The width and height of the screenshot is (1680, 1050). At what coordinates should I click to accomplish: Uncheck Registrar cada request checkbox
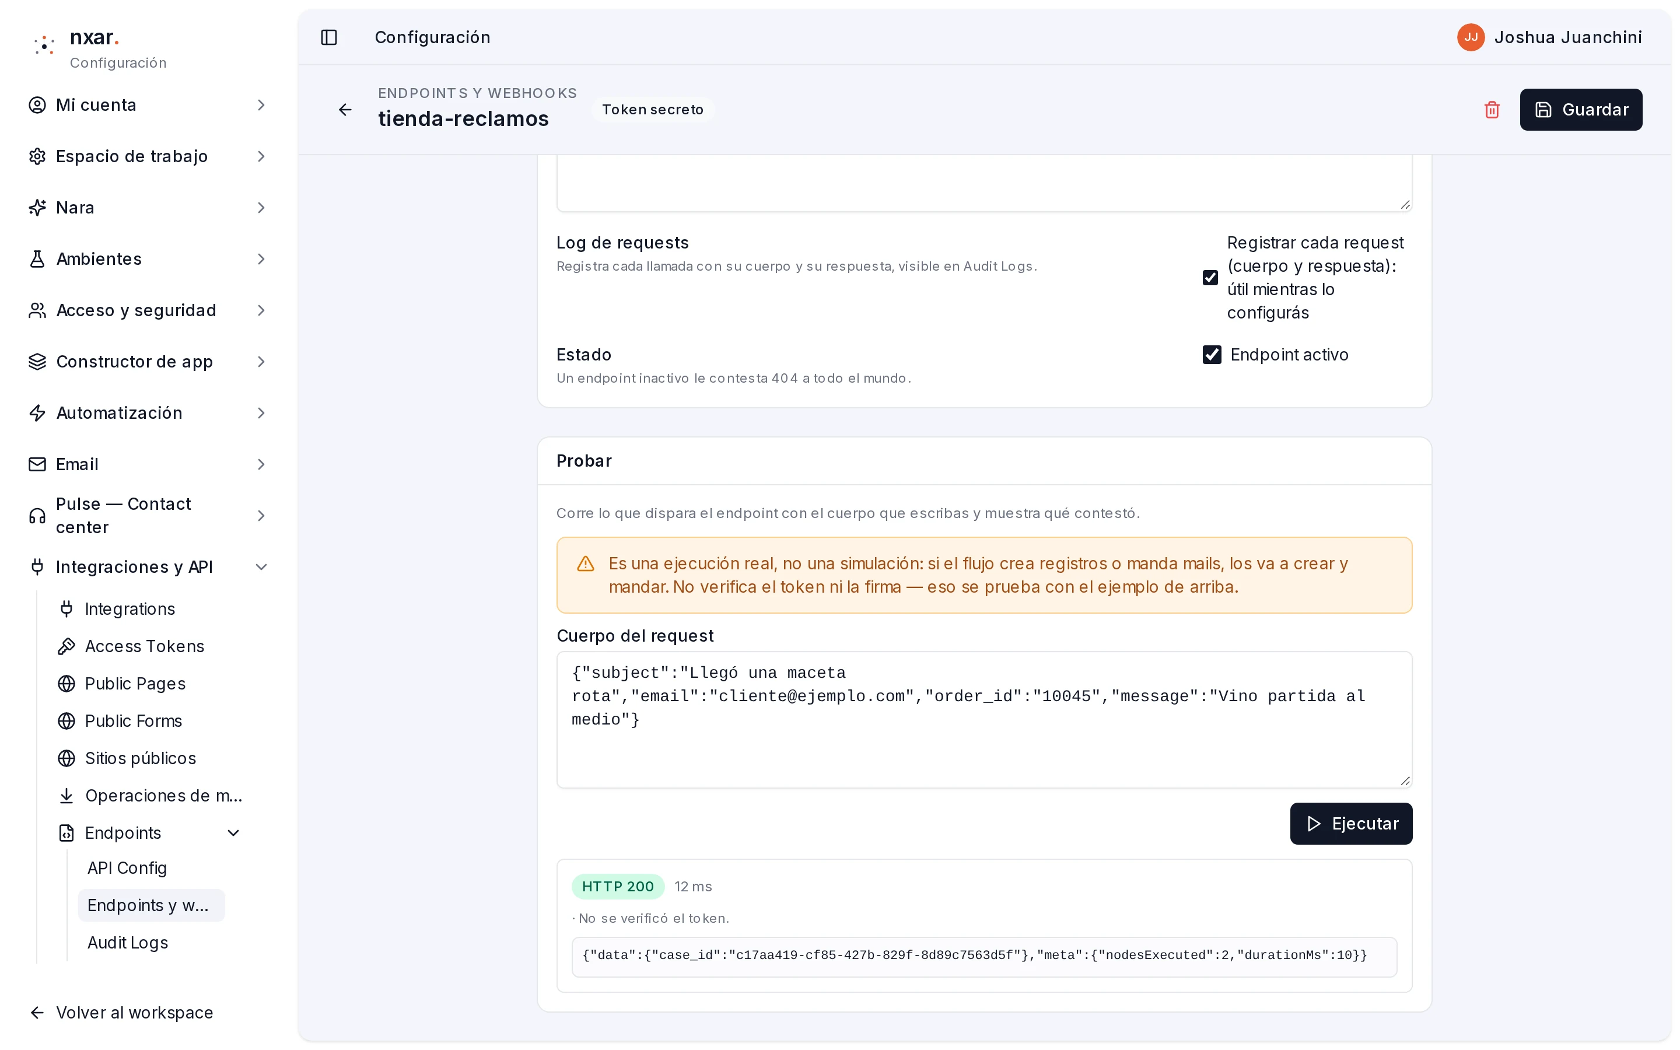point(1210,278)
